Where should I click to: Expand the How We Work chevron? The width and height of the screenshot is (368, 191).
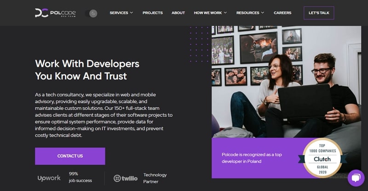click(x=225, y=13)
